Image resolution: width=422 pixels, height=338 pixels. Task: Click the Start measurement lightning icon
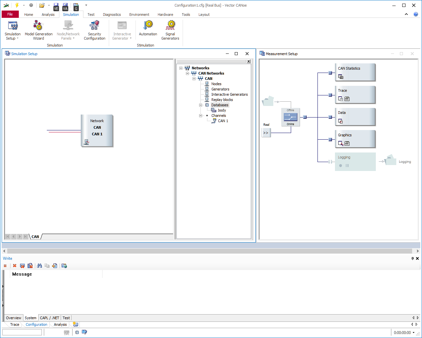pyautogui.click(x=17, y=5)
